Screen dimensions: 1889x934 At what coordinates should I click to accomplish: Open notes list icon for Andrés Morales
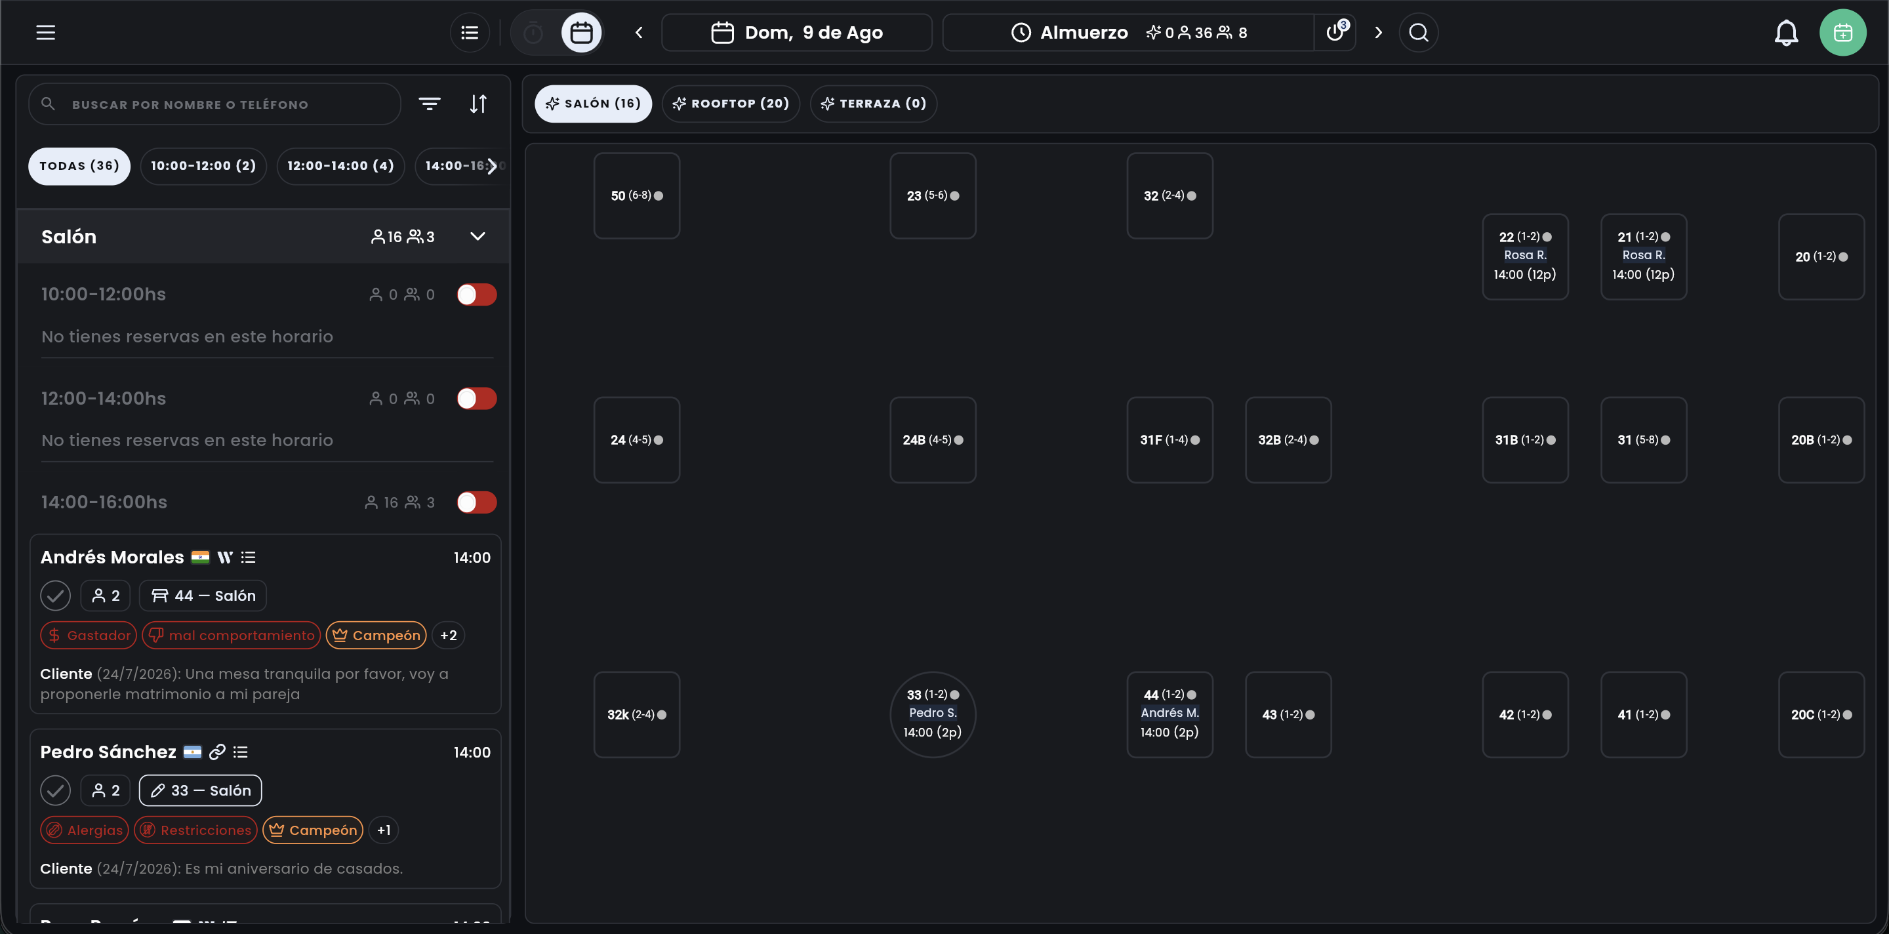(249, 558)
